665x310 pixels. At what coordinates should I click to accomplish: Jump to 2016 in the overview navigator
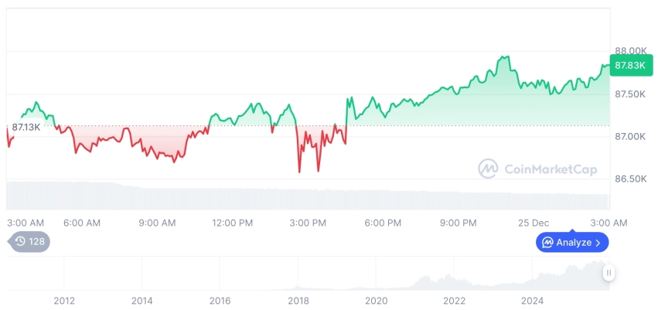click(220, 300)
